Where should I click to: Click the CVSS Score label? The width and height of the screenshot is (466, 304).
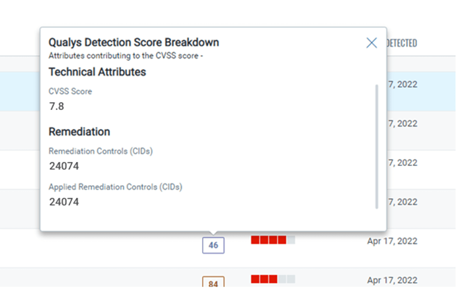[70, 91]
